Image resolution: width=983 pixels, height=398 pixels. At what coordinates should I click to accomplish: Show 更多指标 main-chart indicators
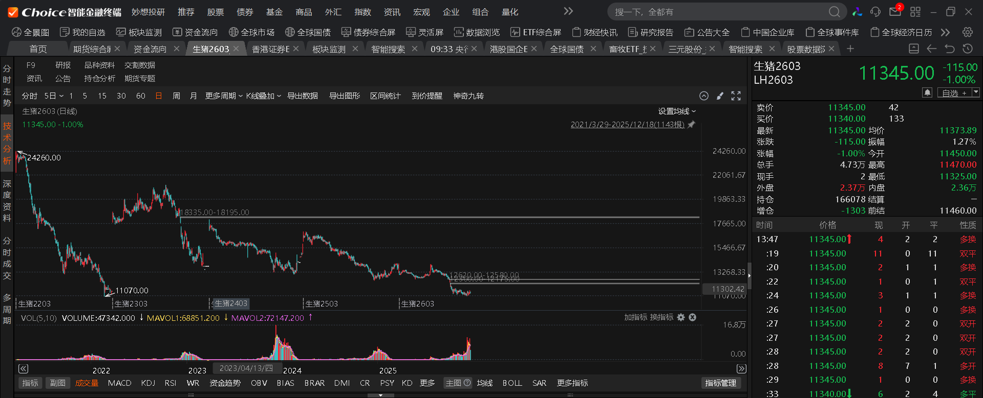[x=572, y=383]
